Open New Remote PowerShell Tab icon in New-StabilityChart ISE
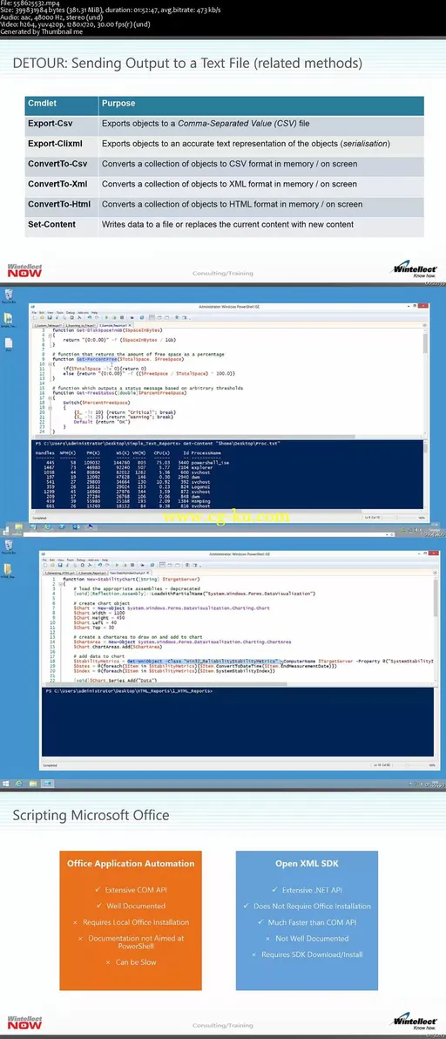Viewport: 446px width, 1039px height. tap(142, 565)
